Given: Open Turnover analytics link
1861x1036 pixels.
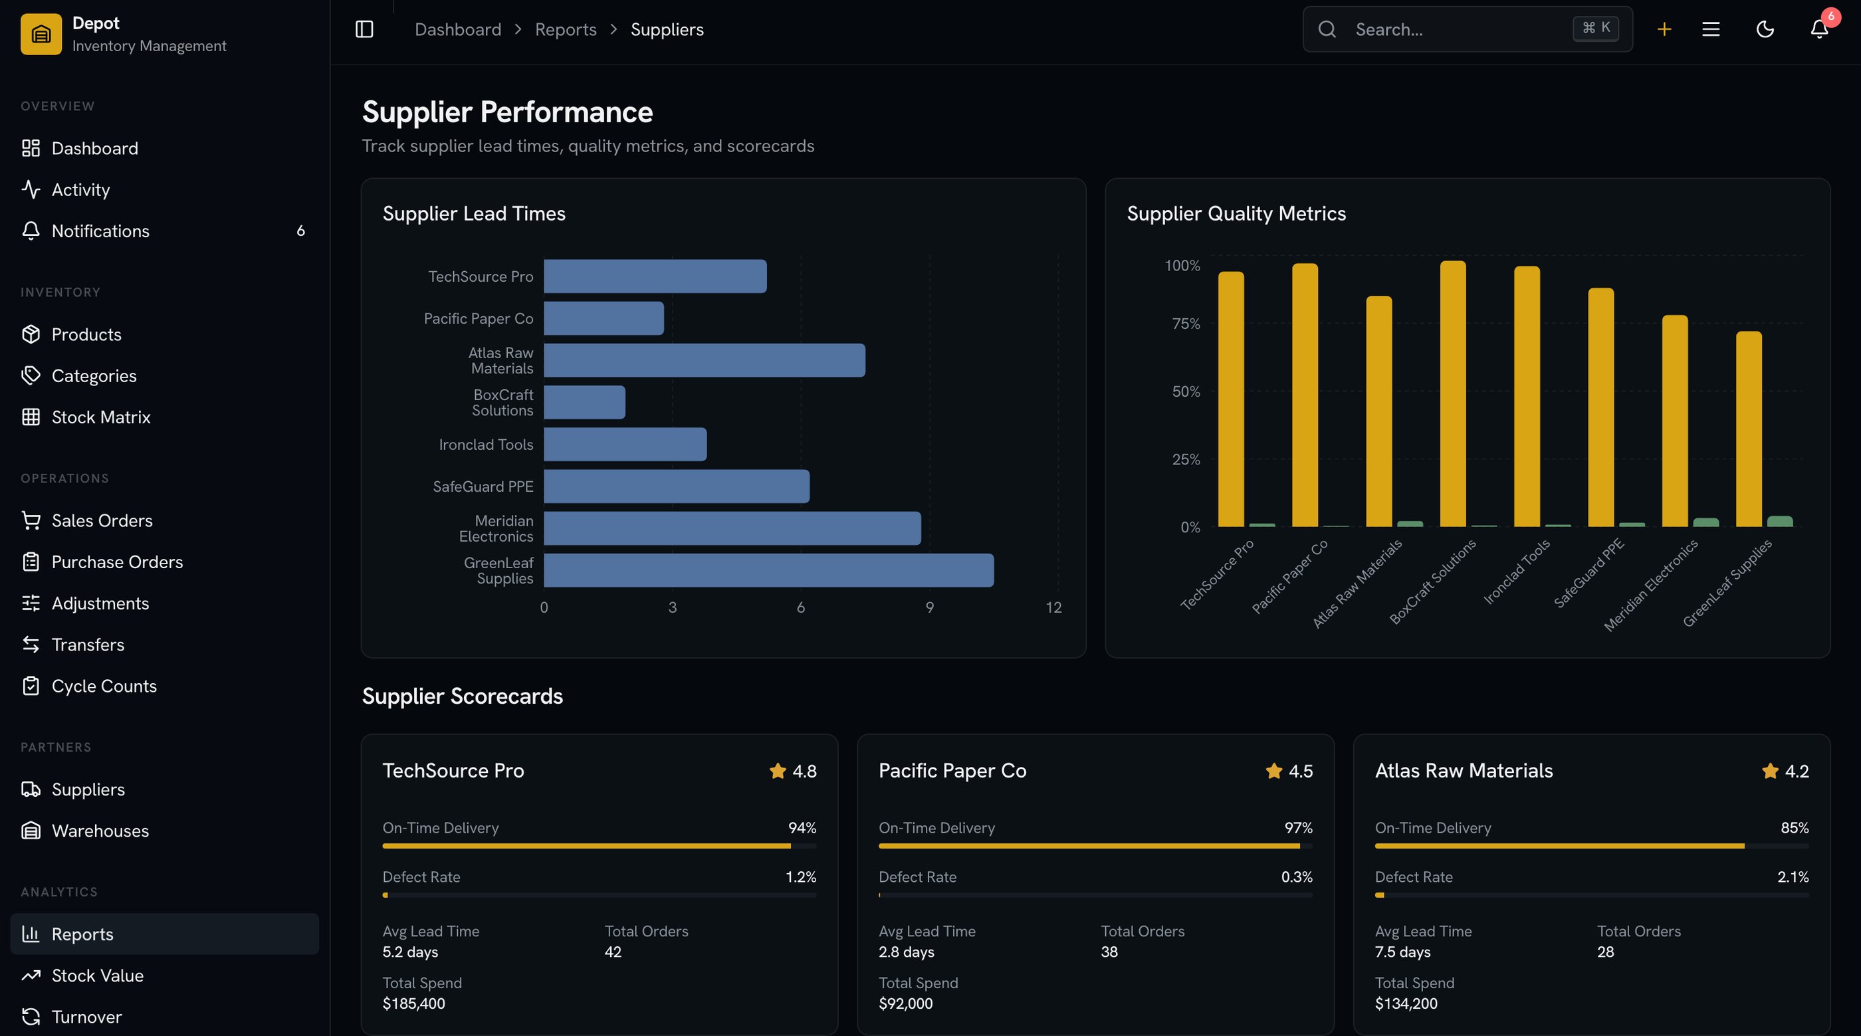Looking at the screenshot, I should point(165,1017).
